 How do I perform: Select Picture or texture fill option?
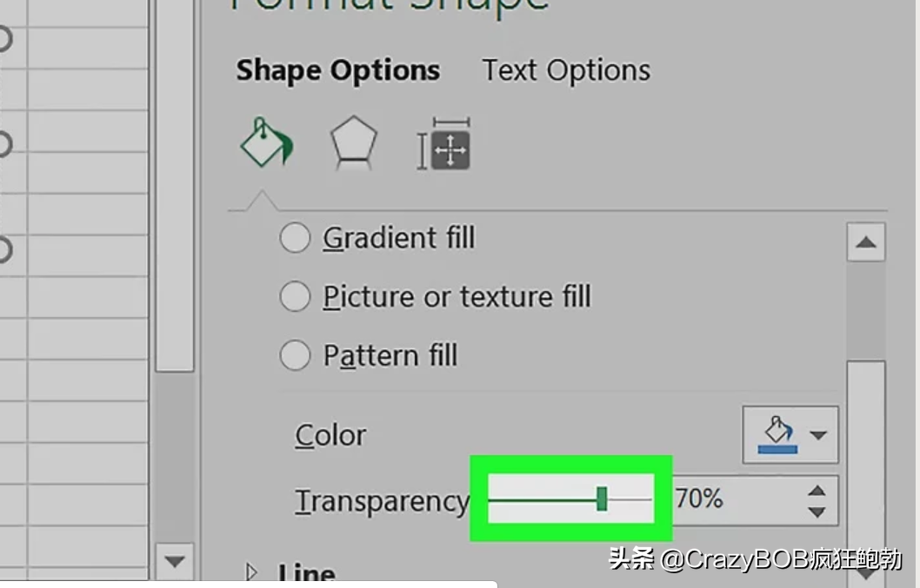tap(436, 297)
